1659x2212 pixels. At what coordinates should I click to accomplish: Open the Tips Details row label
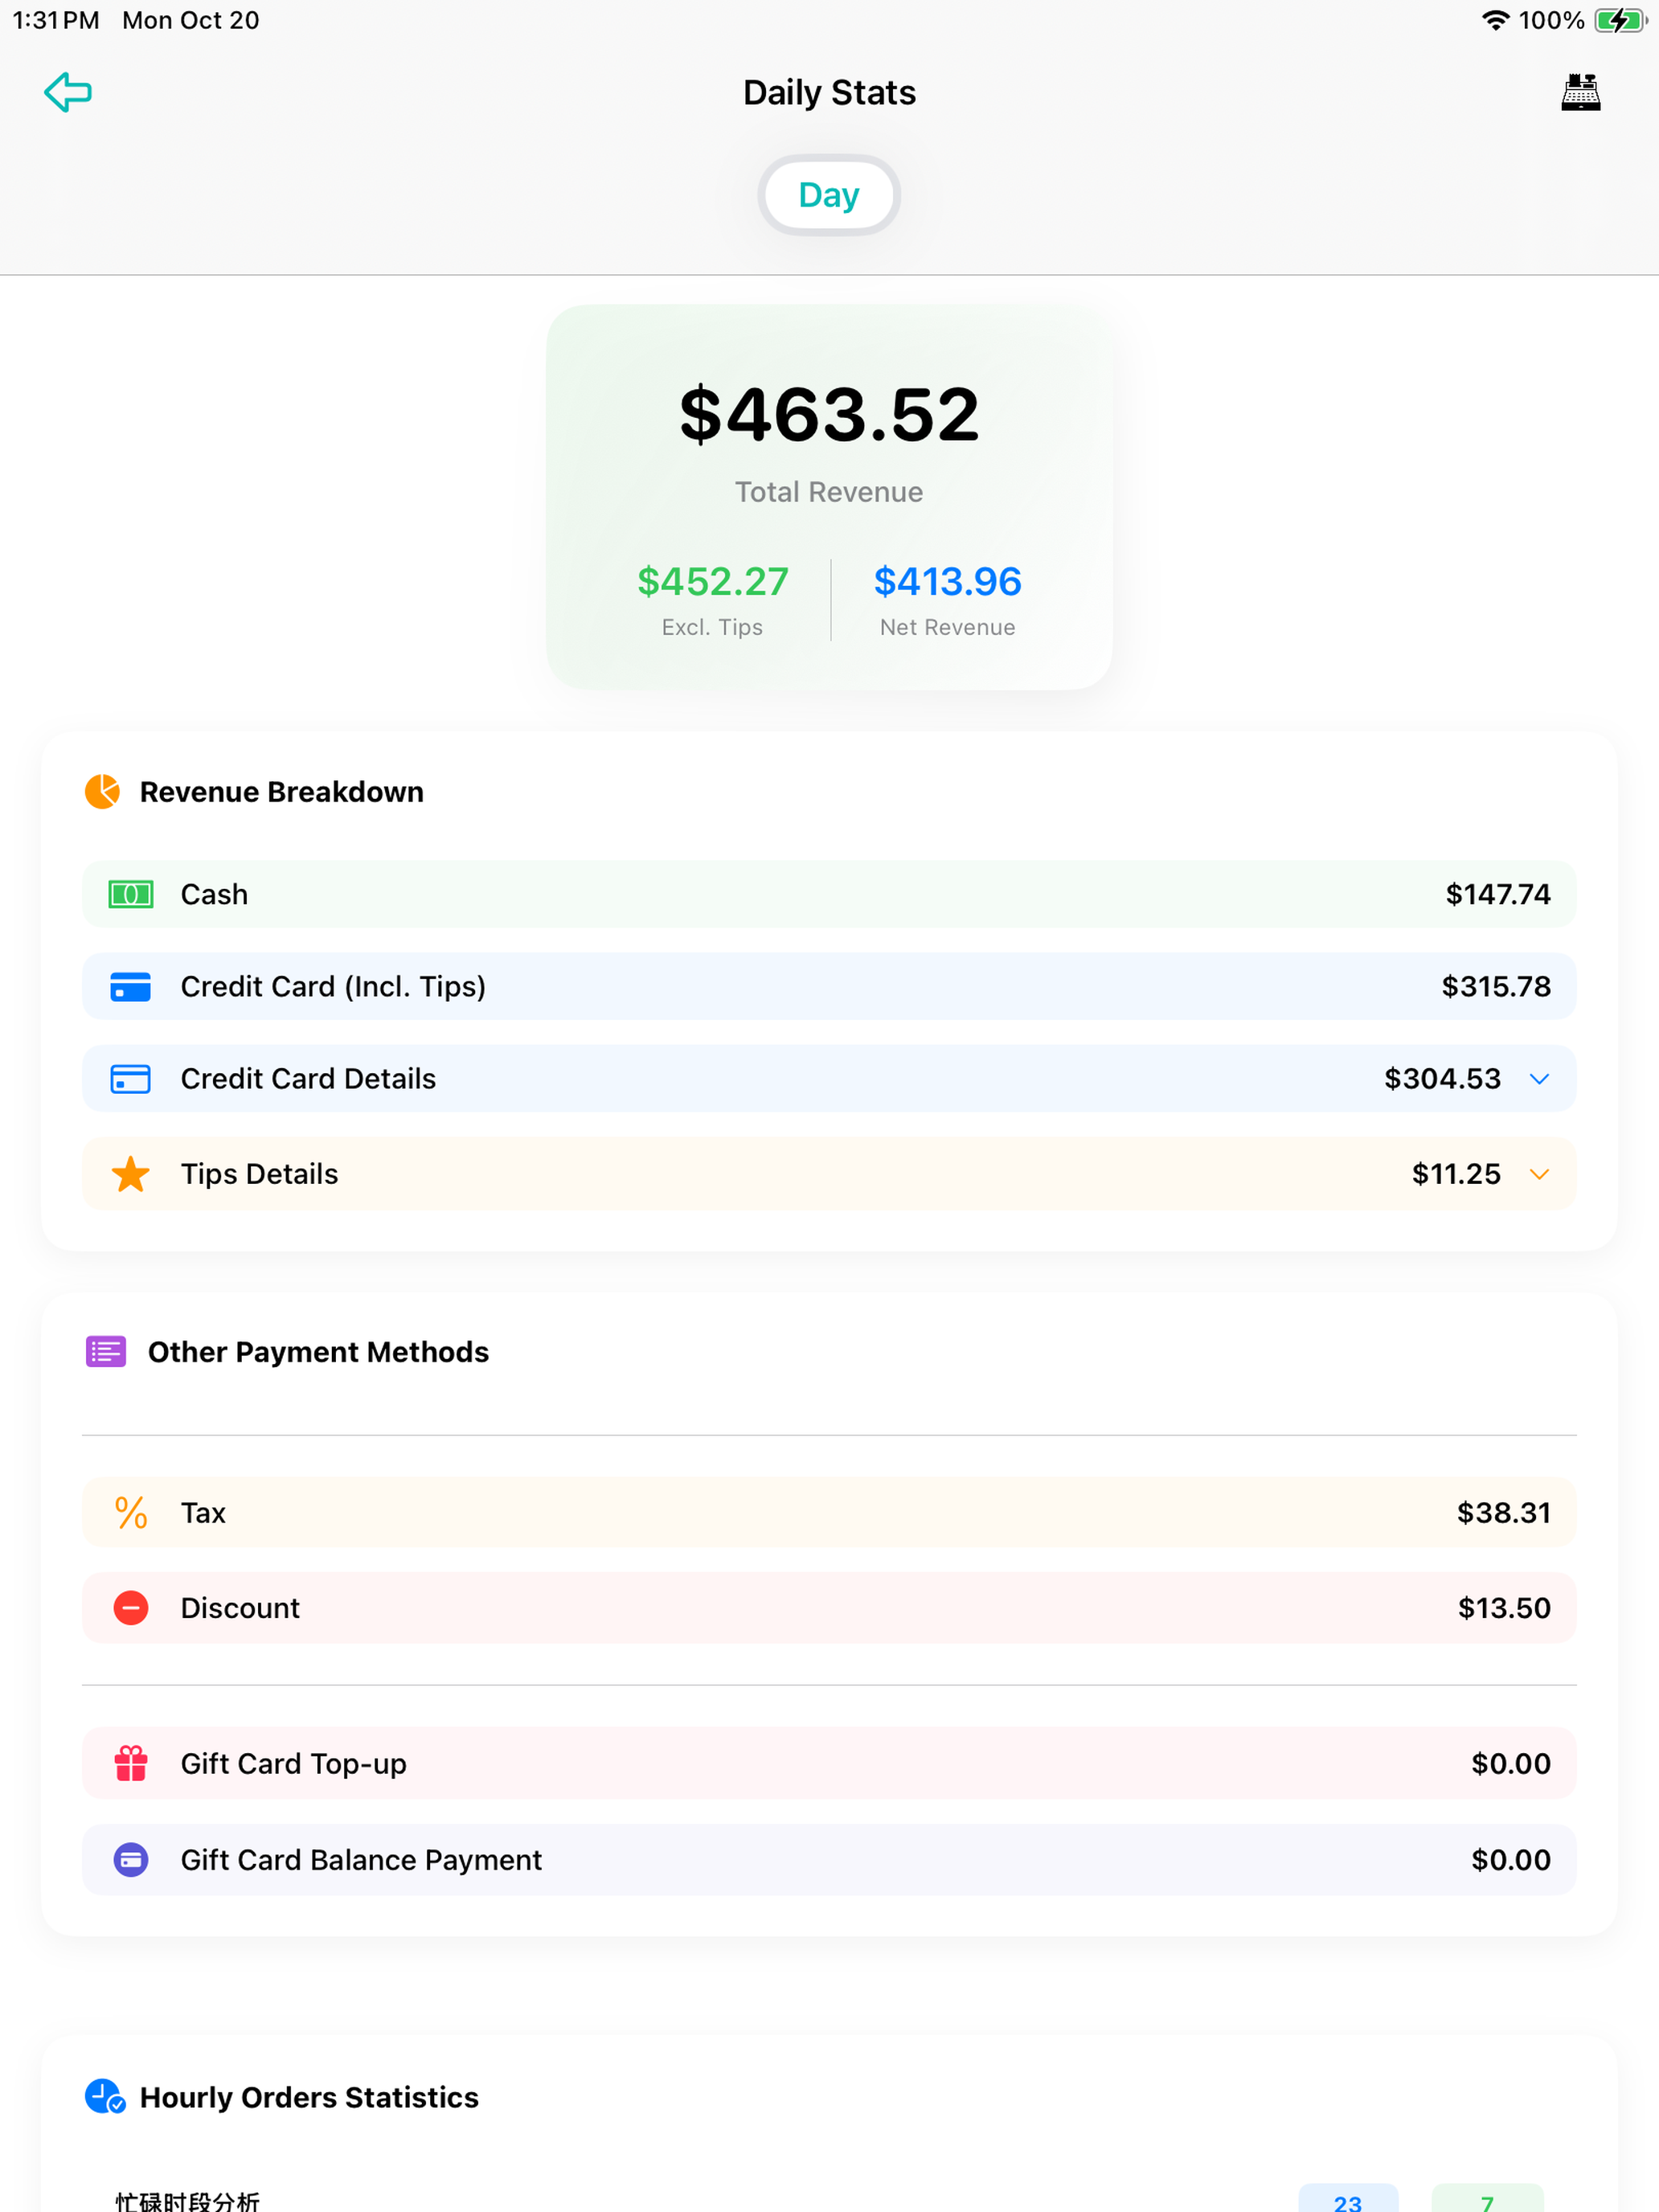click(259, 1174)
